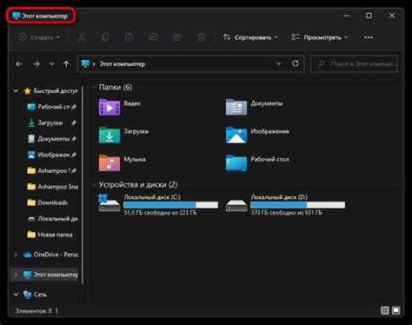Select Локальный диск (D:) drive
Viewport: 412px width, 325px height.
click(285, 204)
